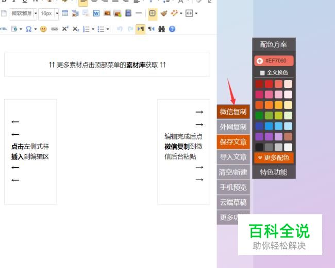Click the 清空/新建 button

coord(233,172)
